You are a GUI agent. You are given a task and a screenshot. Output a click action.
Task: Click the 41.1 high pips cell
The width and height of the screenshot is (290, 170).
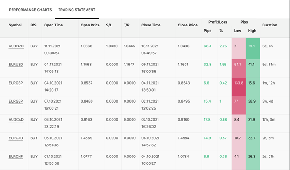pyautogui.click(x=253, y=68)
